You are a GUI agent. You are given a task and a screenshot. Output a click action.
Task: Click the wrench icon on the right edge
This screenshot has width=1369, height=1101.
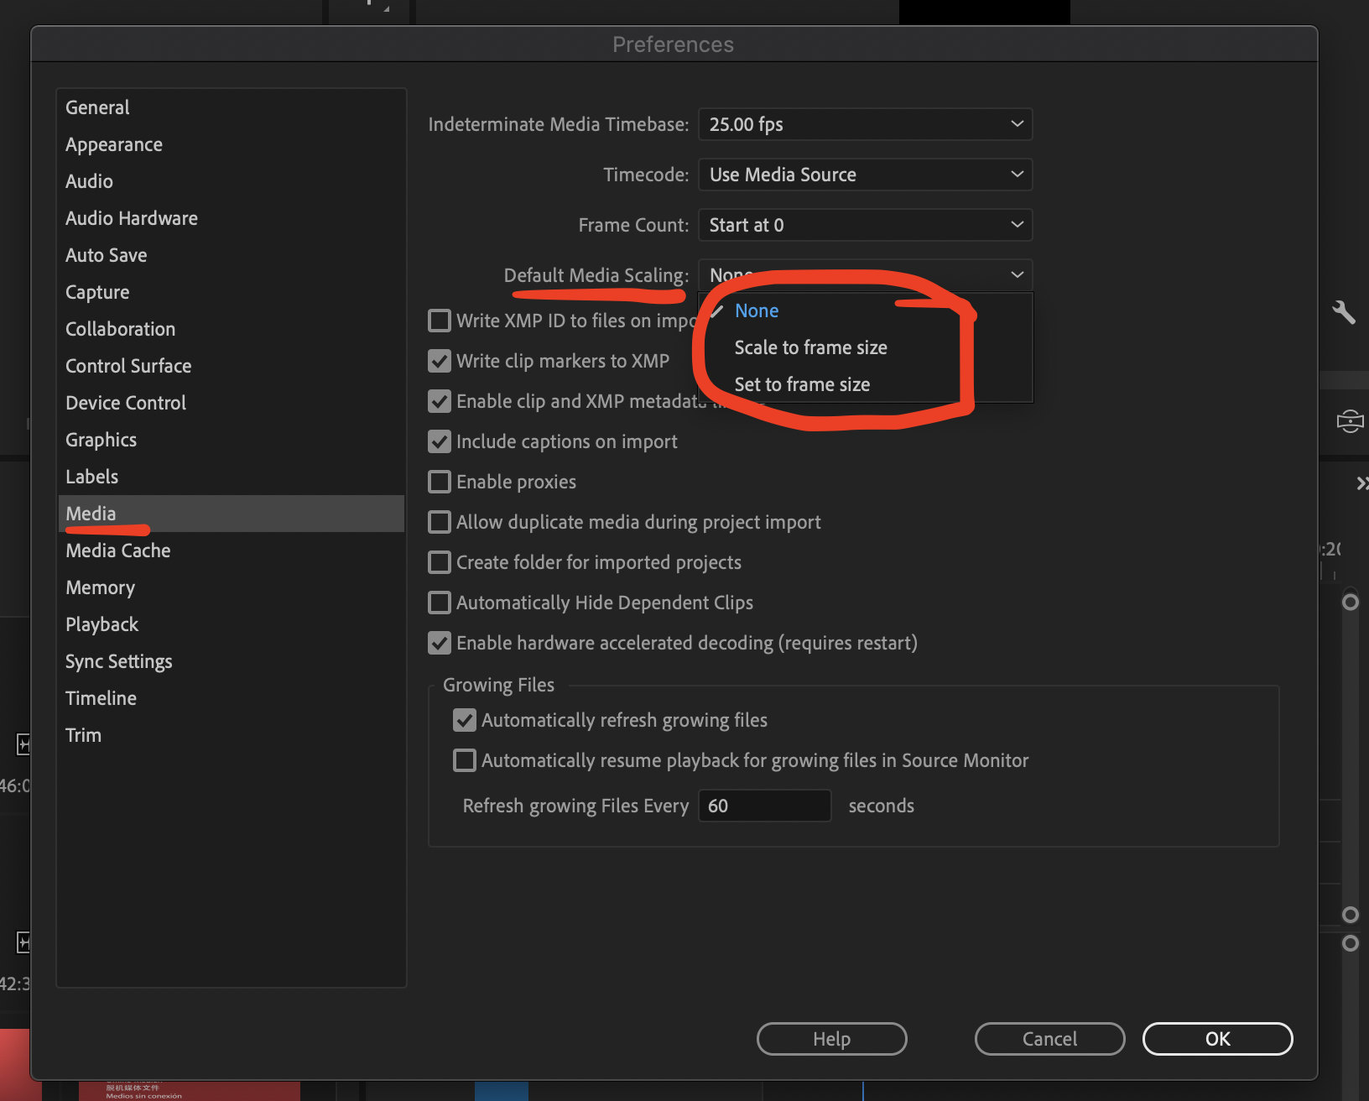(1346, 312)
